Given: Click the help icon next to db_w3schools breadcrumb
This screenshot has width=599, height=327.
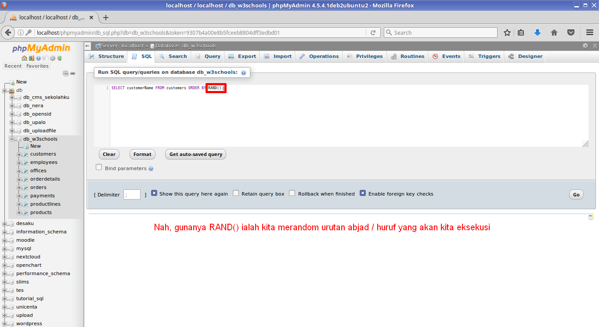Looking at the screenshot, I should coord(243,72).
